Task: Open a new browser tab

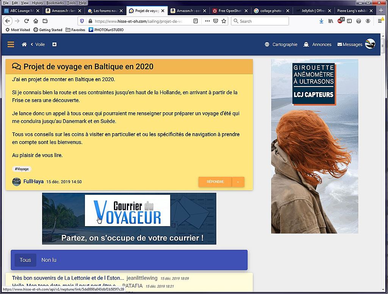Action: [x=381, y=10]
